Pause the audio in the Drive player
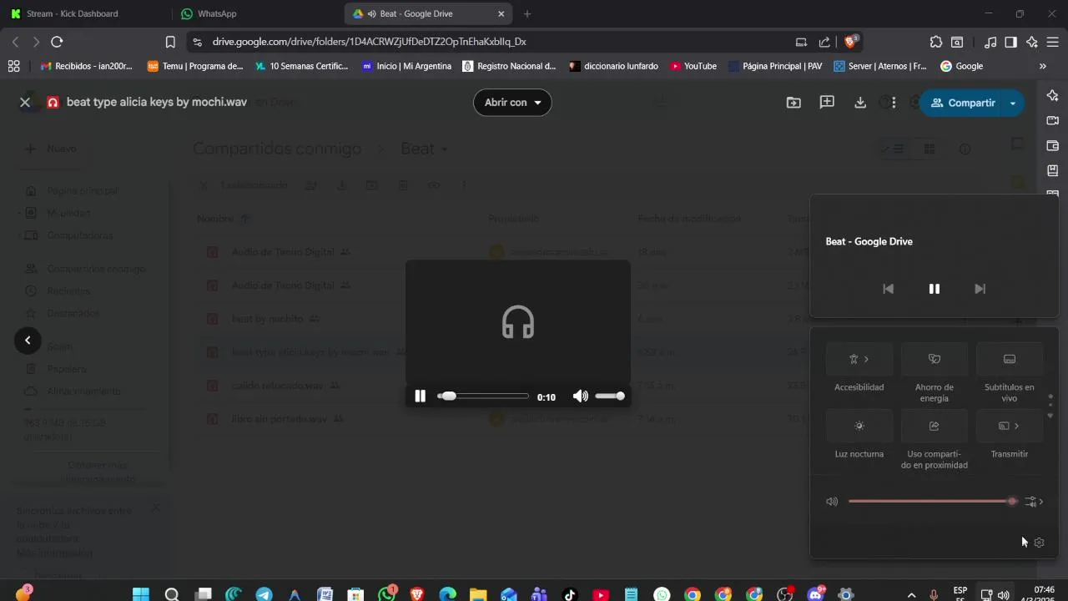The height and width of the screenshot is (601, 1068). 421,396
